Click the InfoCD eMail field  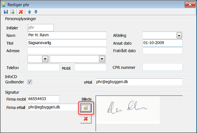click(x=139, y=82)
